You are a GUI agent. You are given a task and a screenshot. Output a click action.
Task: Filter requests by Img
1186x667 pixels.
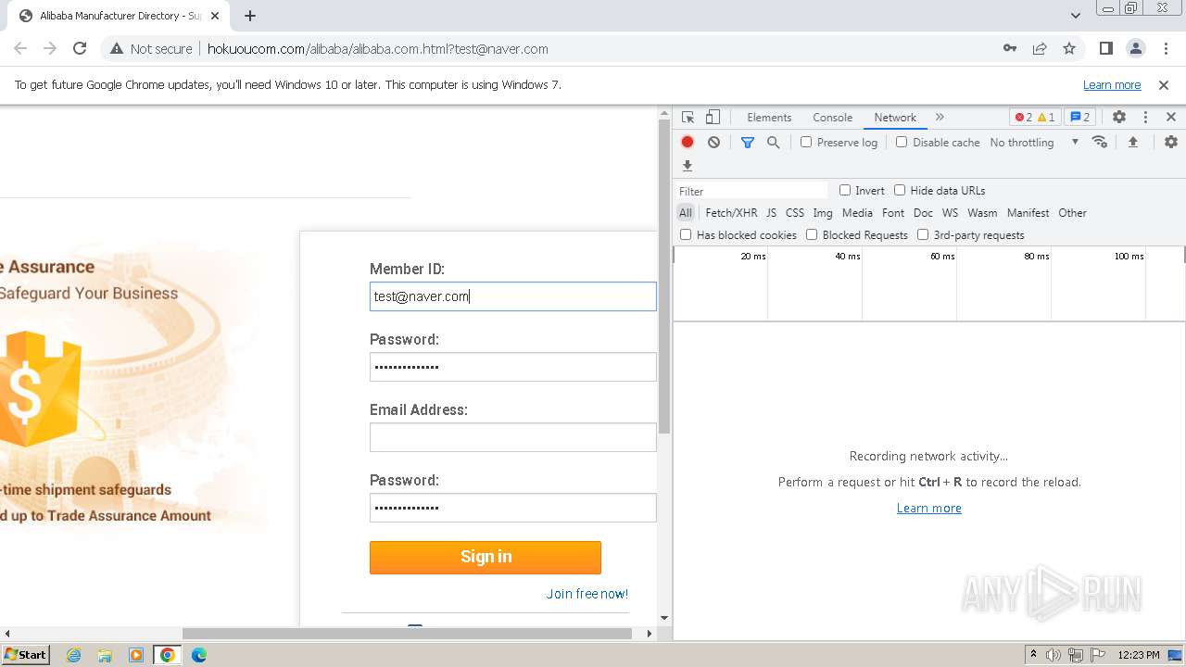point(823,212)
